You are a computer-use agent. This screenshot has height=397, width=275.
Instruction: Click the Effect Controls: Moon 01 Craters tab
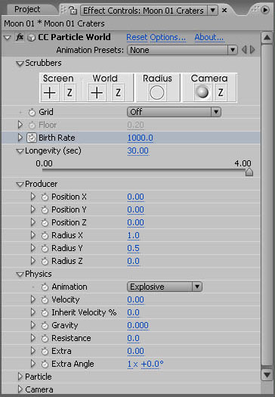pos(144,11)
